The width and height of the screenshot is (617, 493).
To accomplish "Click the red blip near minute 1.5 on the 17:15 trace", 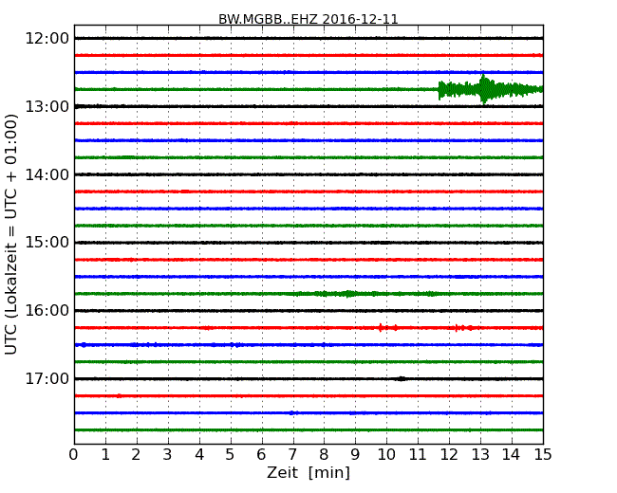I will 119,396.
